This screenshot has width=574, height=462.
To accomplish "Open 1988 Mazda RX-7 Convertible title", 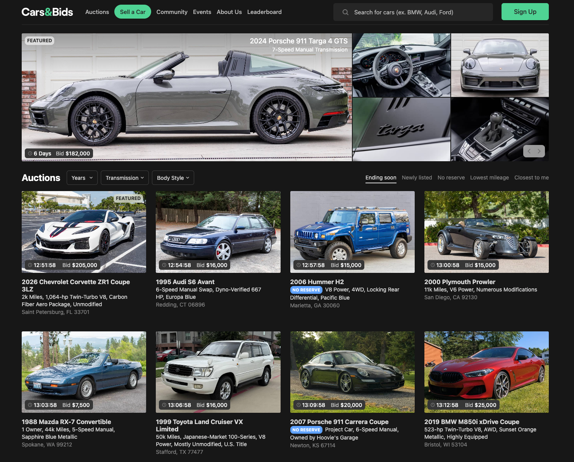I will click(x=66, y=422).
